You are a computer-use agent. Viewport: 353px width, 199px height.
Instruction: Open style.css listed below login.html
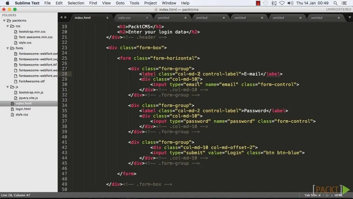[22, 114]
